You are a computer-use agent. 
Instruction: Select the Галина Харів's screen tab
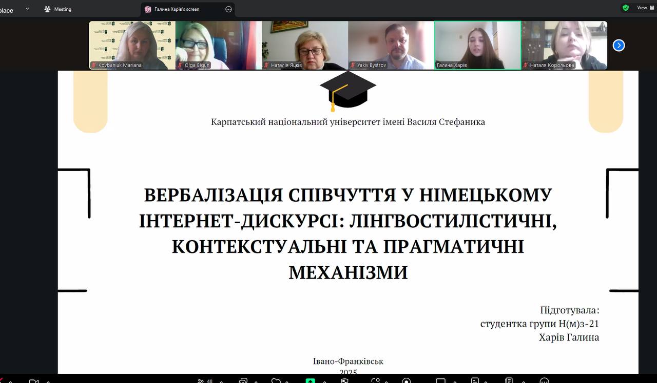[176, 9]
